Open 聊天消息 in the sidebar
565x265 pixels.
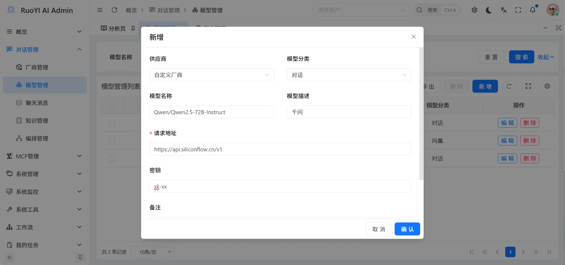coord(37,103)
